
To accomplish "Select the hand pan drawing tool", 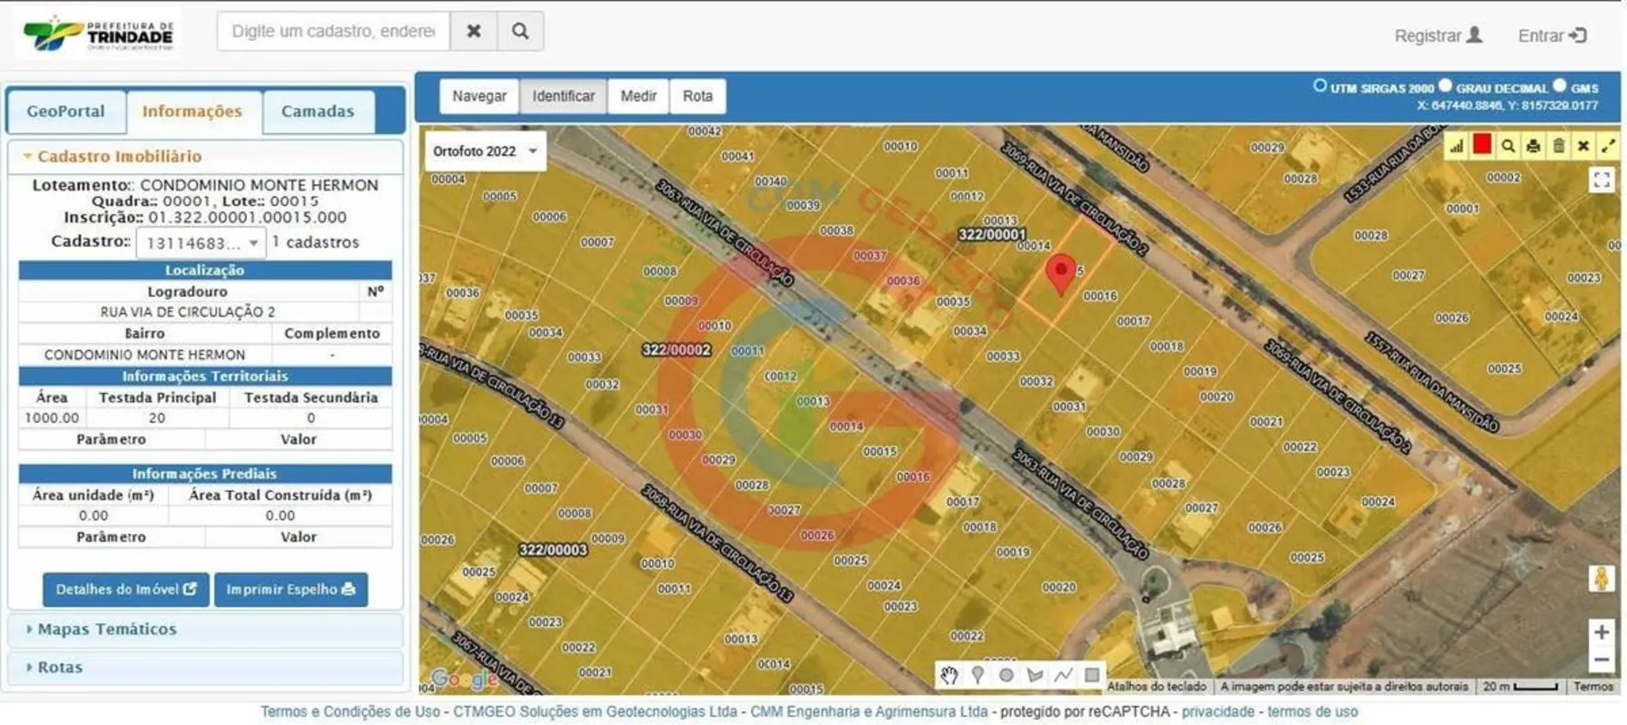I will 949,675.
